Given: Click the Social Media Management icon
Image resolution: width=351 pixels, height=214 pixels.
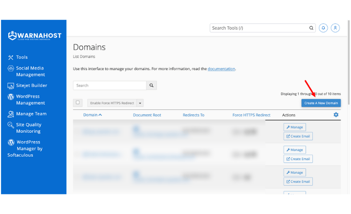Looking at the screenshot, I should click(11, 69).
